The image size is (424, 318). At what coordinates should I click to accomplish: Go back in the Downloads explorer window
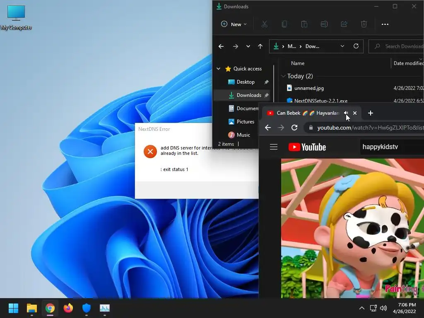click(x=221, y=46)
